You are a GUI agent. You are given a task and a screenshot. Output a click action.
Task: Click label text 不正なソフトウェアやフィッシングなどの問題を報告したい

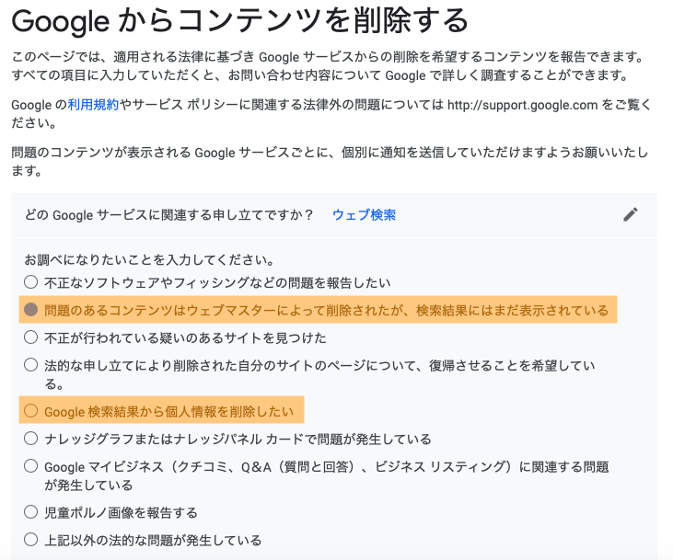[x=217, y=282]
